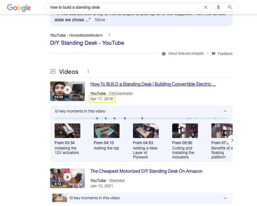Open DIY Standing Desk - YouTube result

[87, 43]
